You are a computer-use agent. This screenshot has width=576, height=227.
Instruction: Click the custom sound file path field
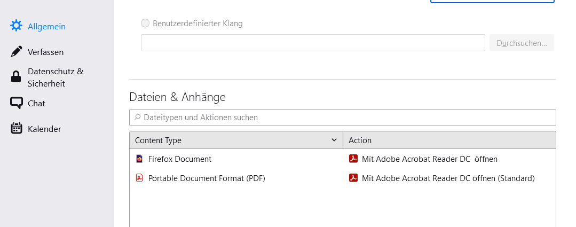(312, 43)
